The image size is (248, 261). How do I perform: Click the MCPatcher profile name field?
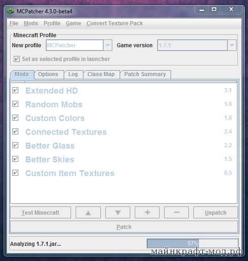(x=75, y=45)
